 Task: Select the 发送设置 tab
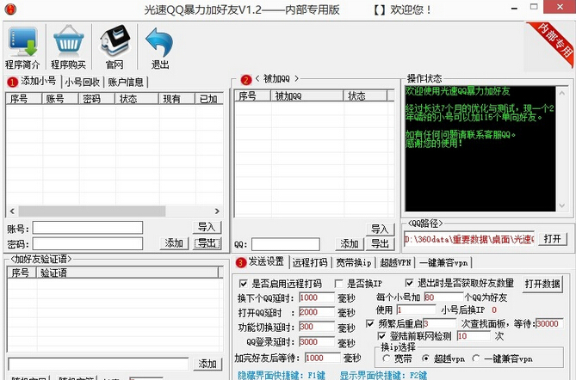tap(261, 262)
